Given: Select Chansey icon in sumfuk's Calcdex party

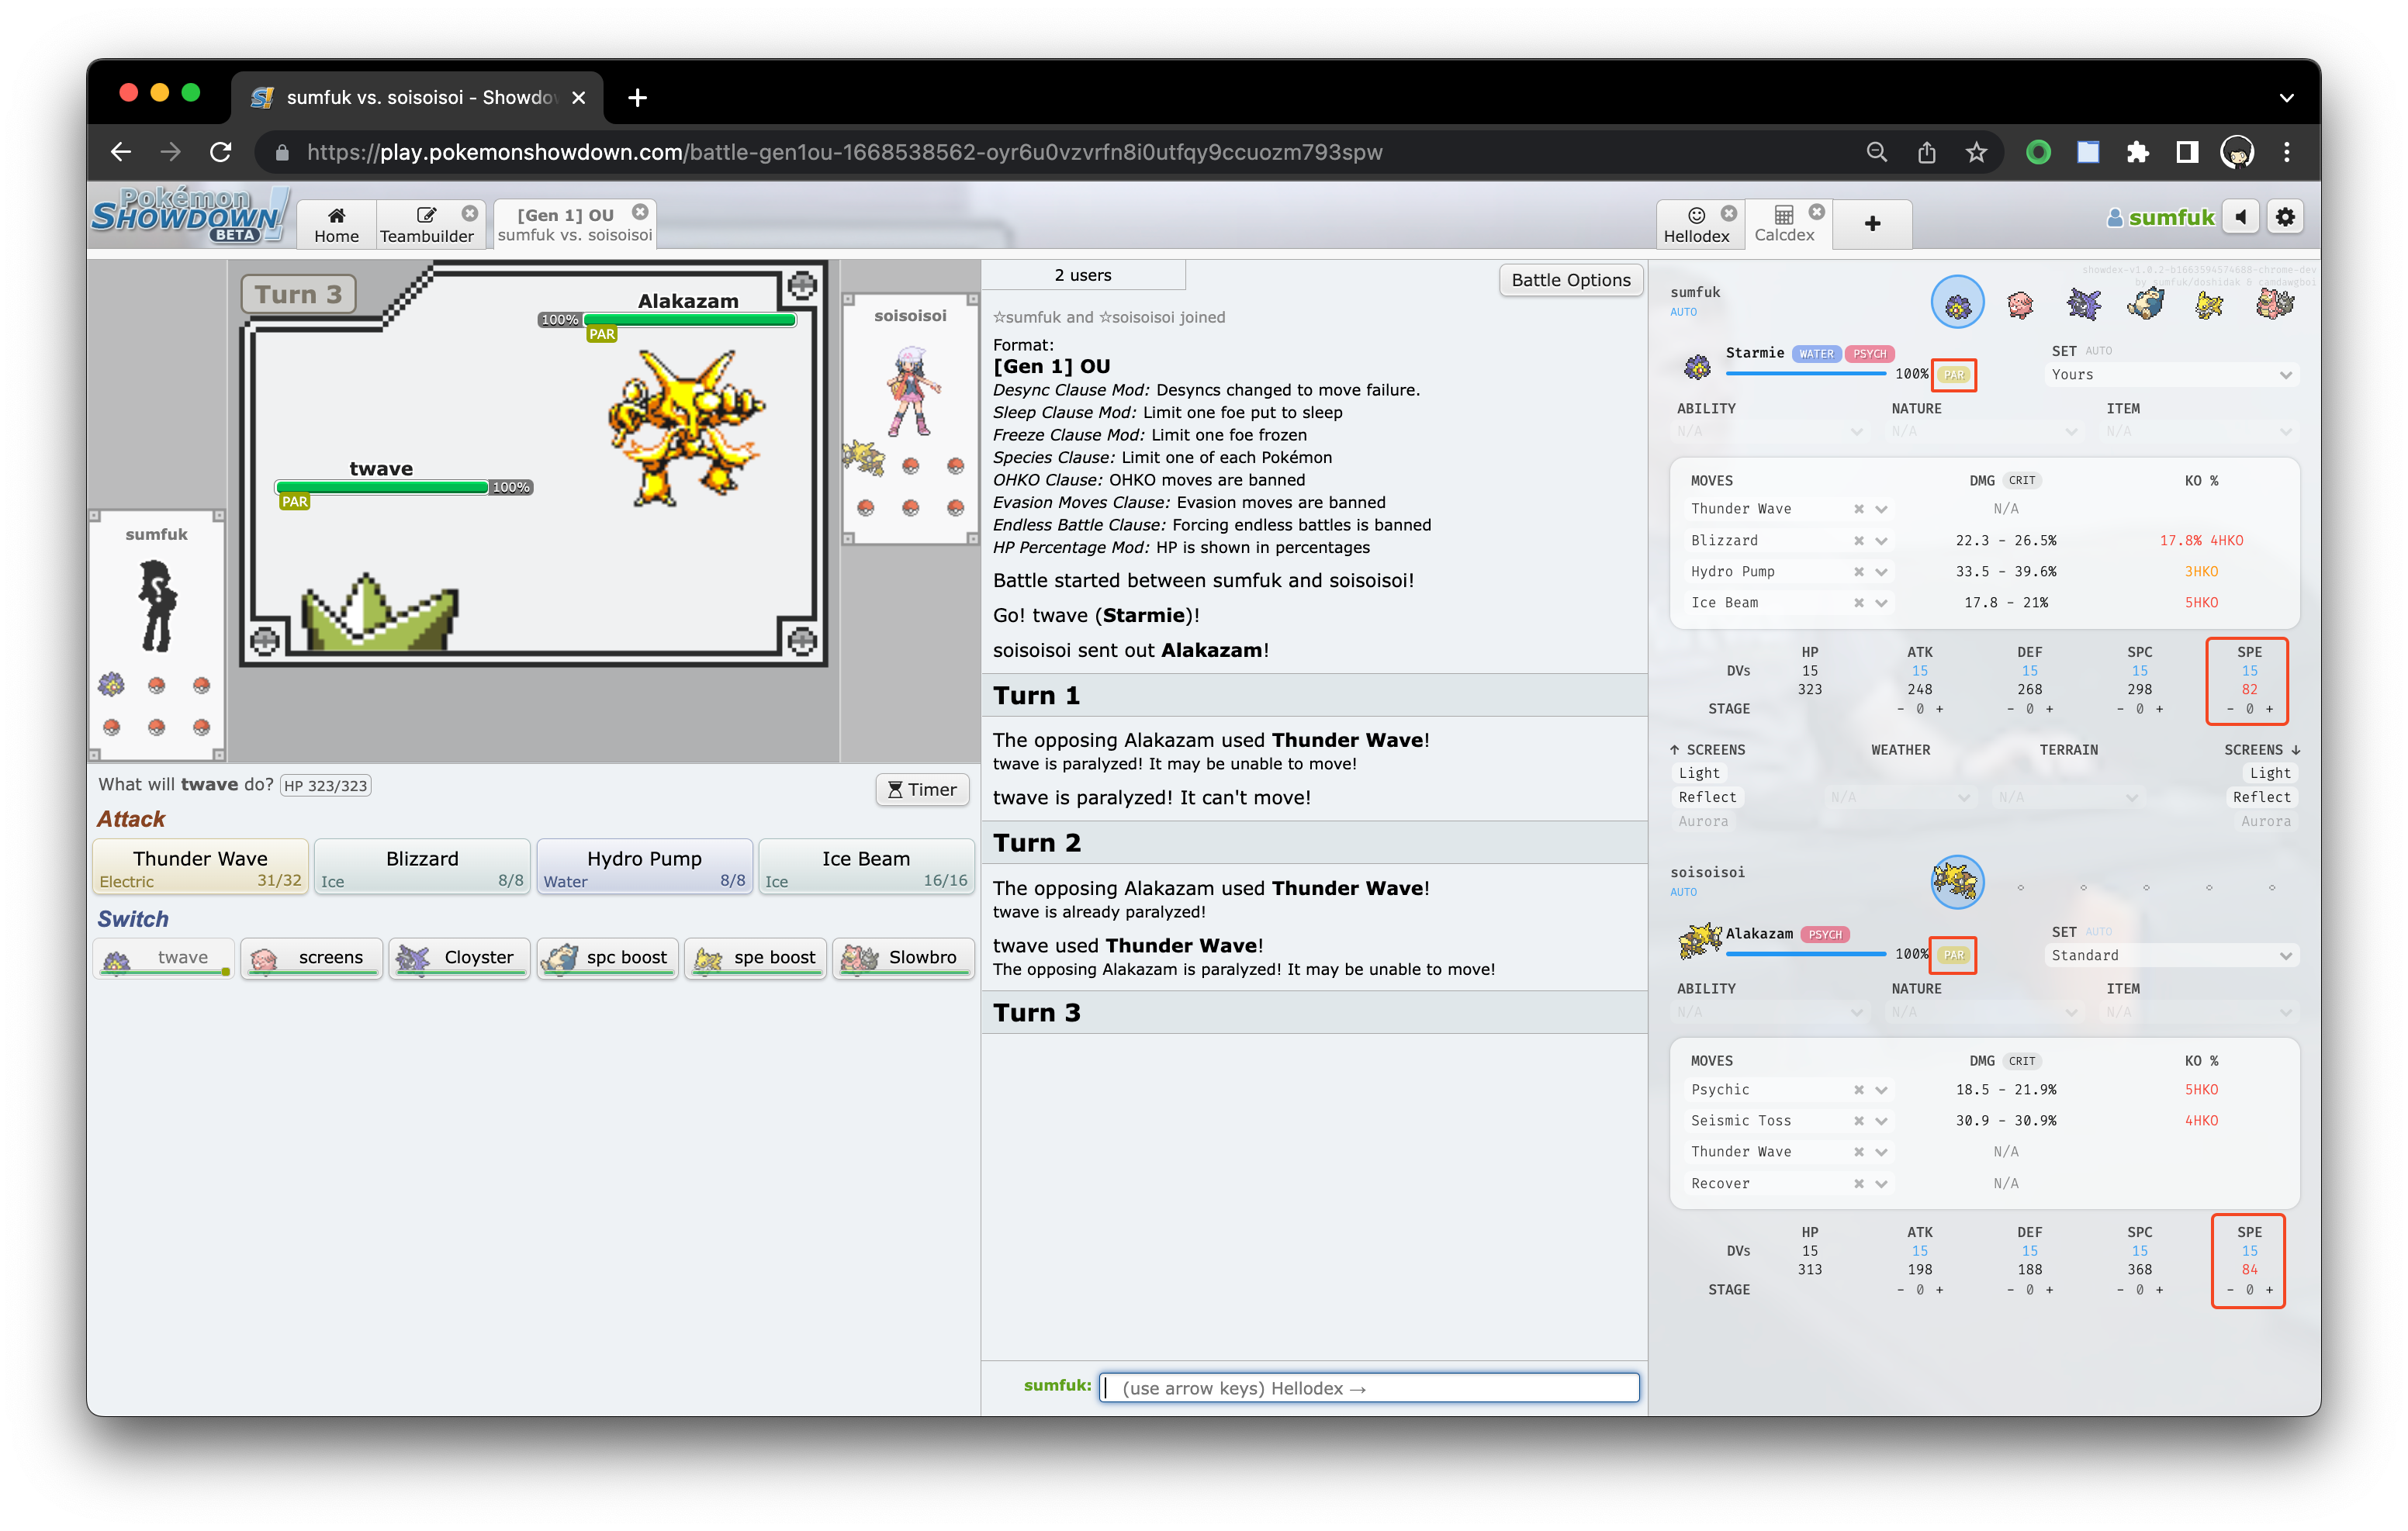Looking at the screenshot, I should [2020, 303].
